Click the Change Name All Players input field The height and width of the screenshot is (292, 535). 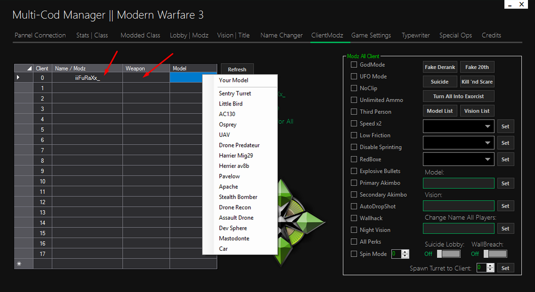459,229
